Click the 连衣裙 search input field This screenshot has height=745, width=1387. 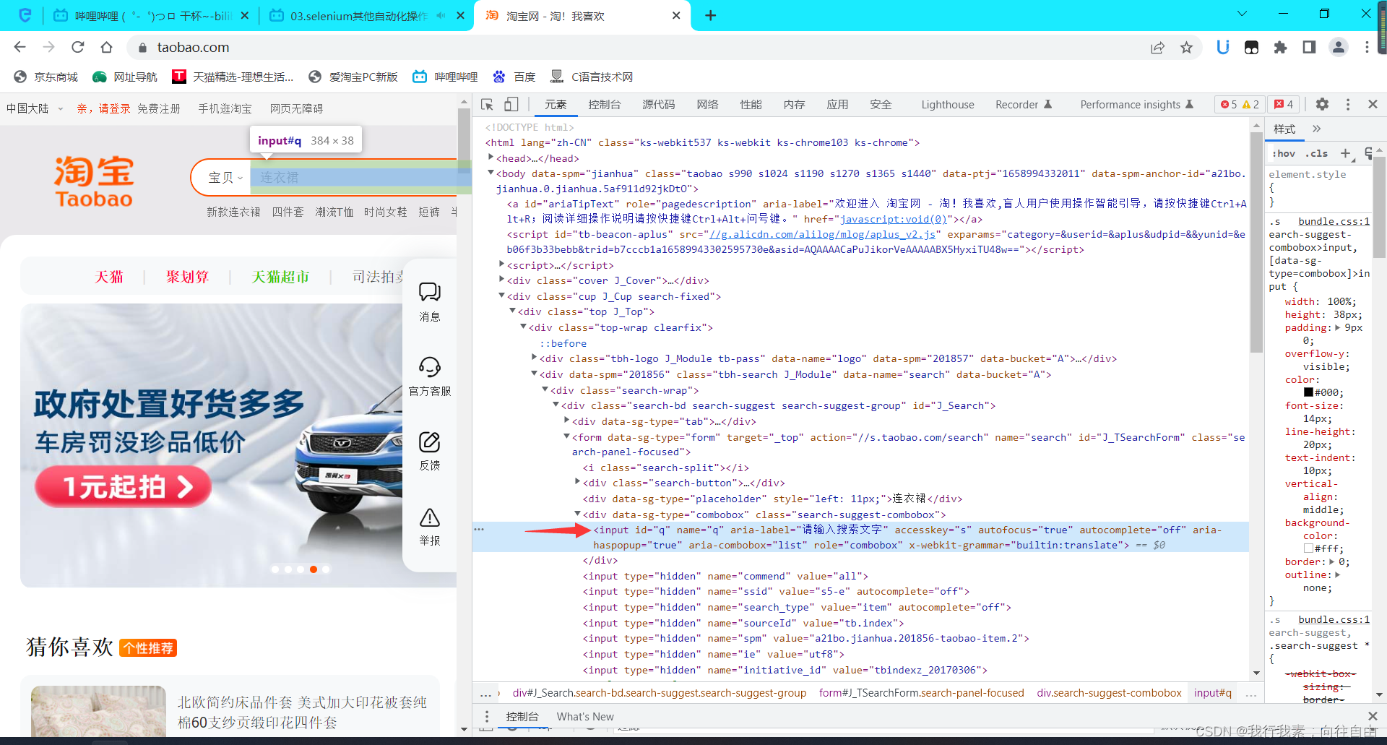354,178
